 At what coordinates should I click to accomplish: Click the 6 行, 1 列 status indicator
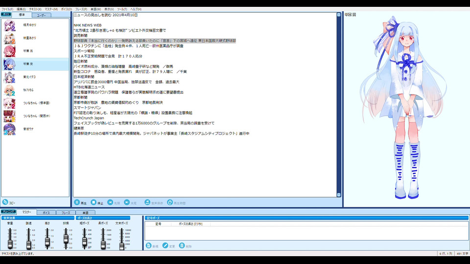446,254
